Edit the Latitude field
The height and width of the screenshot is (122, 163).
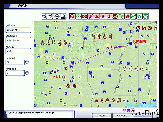18,30
